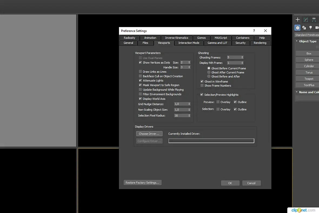Uncheck Show Vertices as Dots

(140, 62)
